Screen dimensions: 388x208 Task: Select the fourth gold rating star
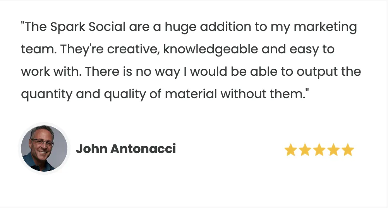coord(333,150)
